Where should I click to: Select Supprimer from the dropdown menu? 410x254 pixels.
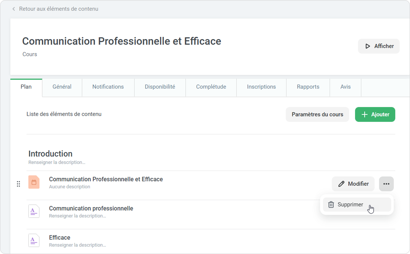coord(350,205)
